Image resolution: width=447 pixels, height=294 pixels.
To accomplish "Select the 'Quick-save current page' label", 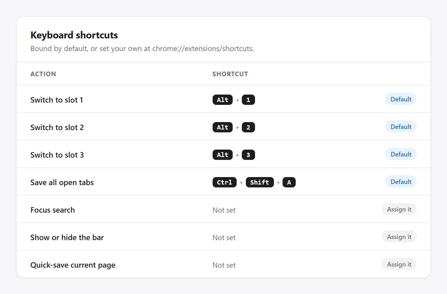I will pyautogui.click(x=73, y=265).
